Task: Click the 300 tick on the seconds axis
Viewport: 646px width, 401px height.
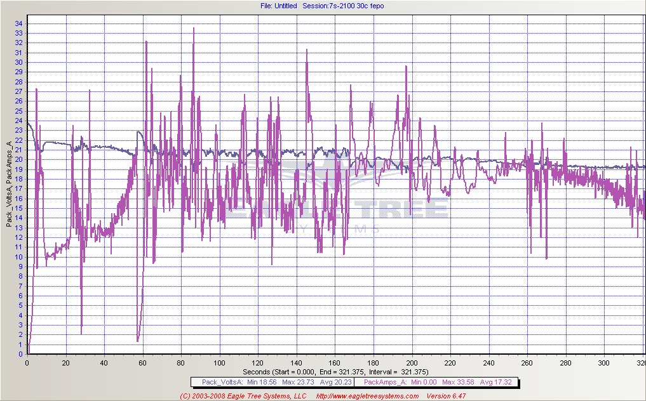Action: point(604,363)
